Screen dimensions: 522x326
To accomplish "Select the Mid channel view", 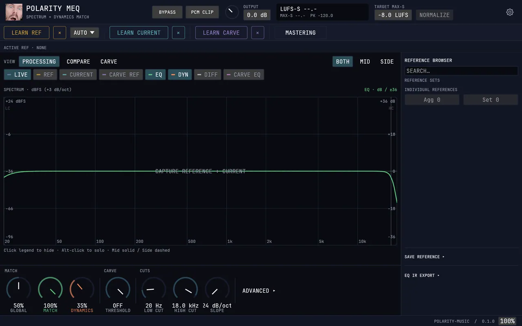I will pyautogui.click(x=365, y=62).
